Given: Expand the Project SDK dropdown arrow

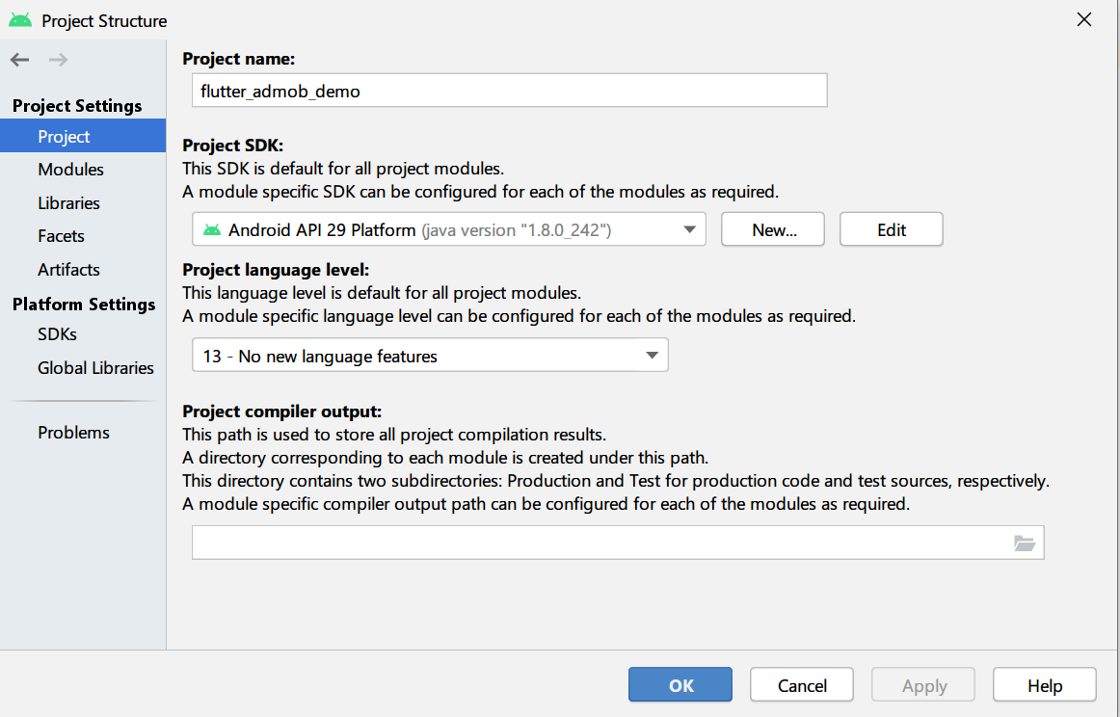Looking at the screenshot, I should 689,230.
